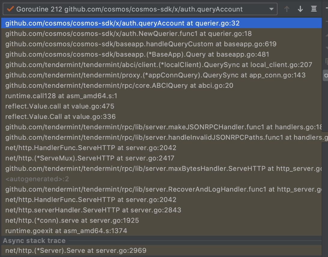The image size is (328, 257).
Task: Select frame baseapp.handleQueryCustom at baseapp.go:619
Action: coord(161,44)
